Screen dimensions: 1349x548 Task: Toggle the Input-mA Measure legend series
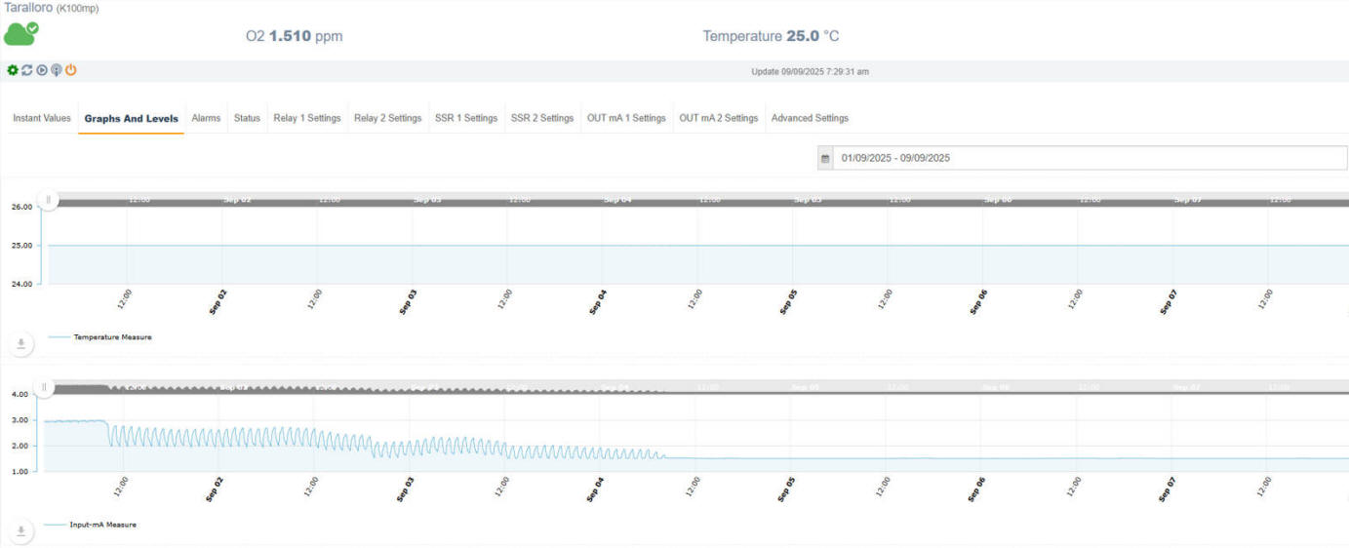pos(102,525)
